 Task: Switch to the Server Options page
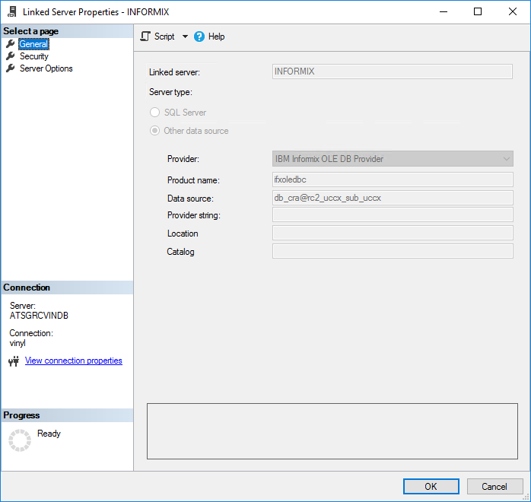[x=46, y=68]
